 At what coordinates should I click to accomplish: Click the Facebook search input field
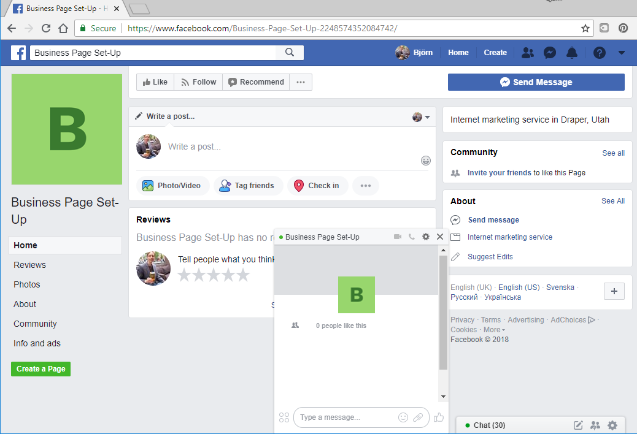(153, 53)
